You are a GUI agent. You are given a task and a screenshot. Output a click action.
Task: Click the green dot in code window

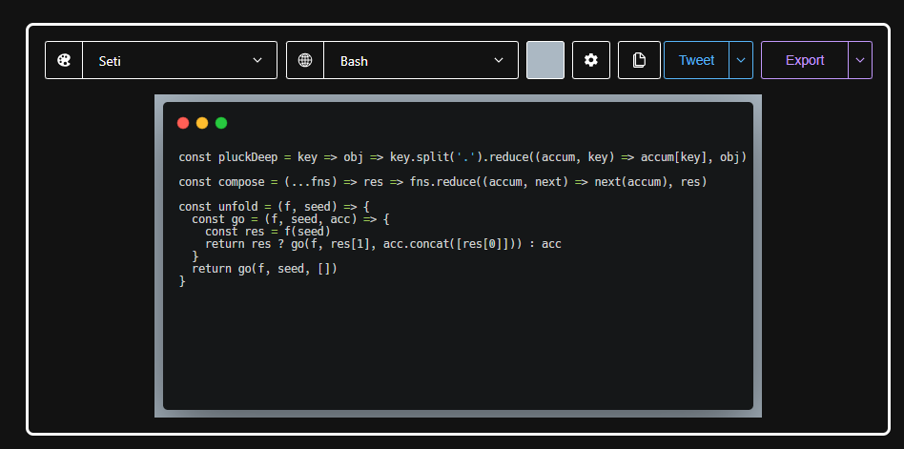[221, 123]
